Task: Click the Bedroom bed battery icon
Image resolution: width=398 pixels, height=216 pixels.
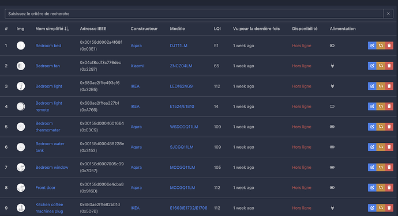Action: point(332,46)
